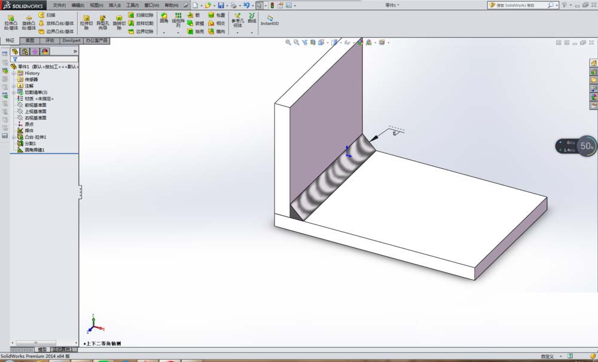The image size is (598, 362).
Task: Expand the 注解 node in the feature tree
Action: tap(14, 86)
